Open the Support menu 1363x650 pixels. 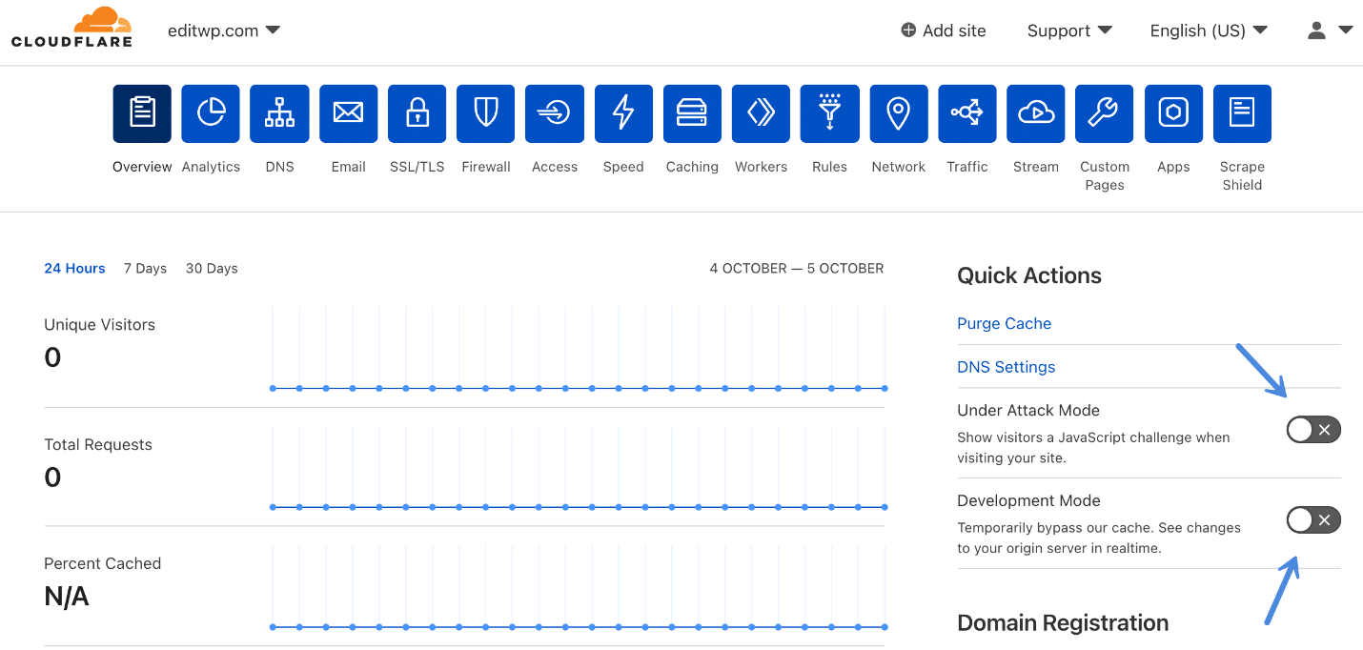tap(1068, 30)
